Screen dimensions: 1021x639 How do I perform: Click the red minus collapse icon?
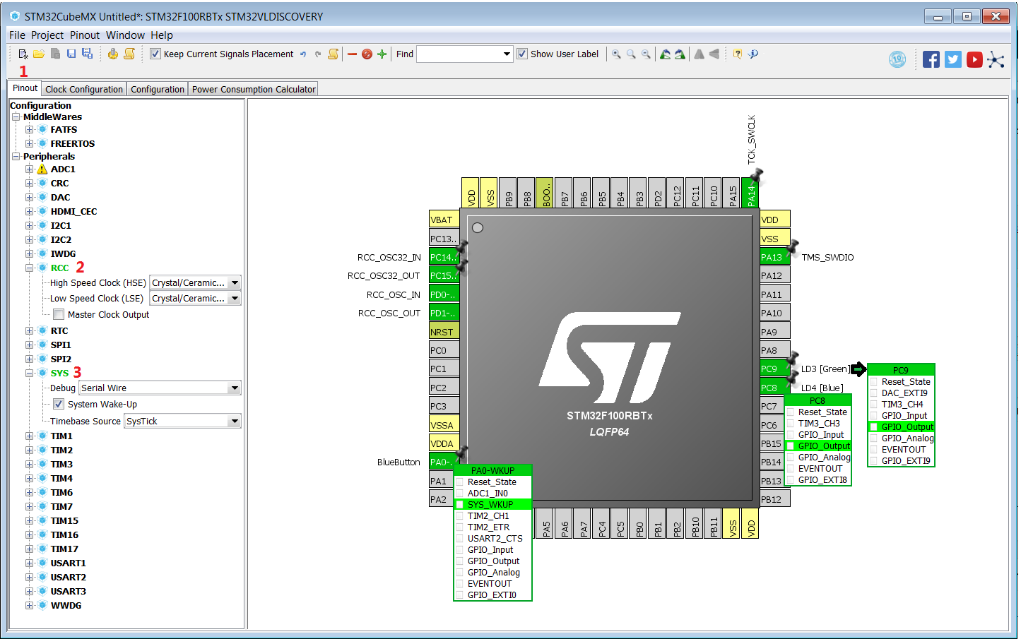pyautogui.click(x=352, y=54)
